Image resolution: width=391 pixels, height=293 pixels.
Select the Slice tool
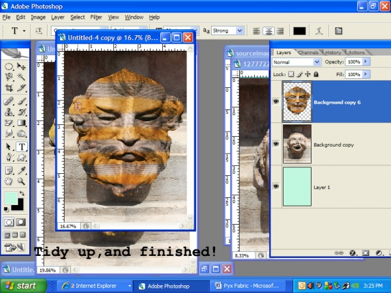(x=22, y=88)
